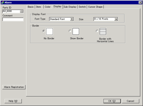This screenshot has height=106, width=143.
Task: Switch to the Item tab
Action: (39, 7)
